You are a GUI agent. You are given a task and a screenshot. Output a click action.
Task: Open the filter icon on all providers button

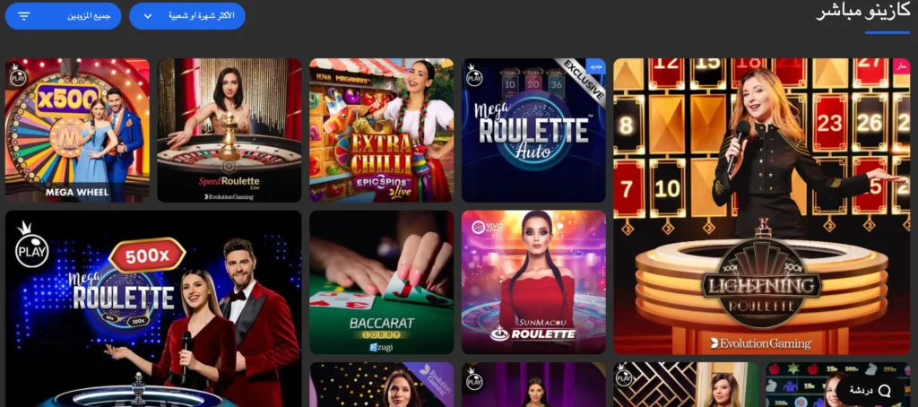tap(23, 16)
